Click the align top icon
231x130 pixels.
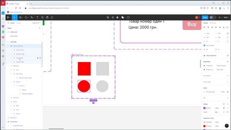click(x=216, y=27)
